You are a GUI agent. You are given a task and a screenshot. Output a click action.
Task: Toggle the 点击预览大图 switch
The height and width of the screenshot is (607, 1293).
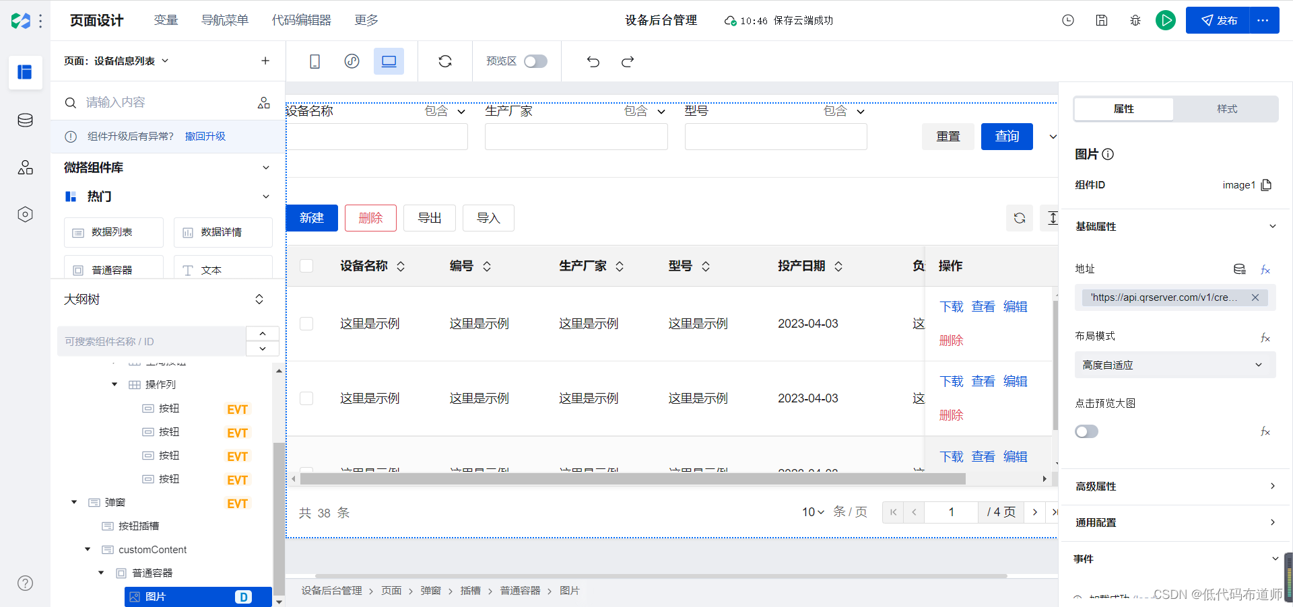1086,431
